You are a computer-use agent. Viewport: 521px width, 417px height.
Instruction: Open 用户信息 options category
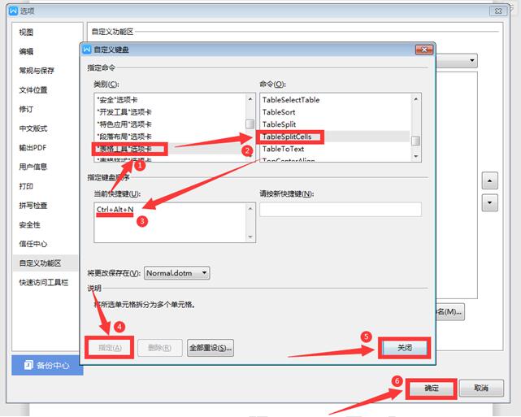pos(33,167)
